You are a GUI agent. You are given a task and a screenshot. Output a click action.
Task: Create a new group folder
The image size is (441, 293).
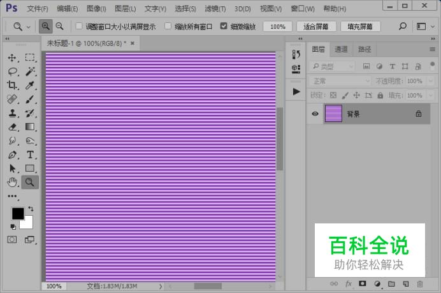point(391,283)
